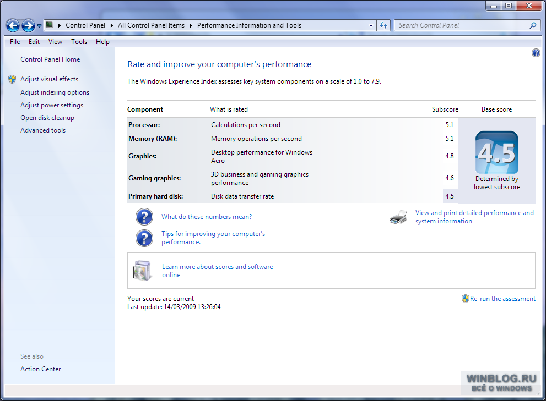Click the Disk data transfer rate text
Image resolution: width=546 pixels, height=401 pixels.
pos(242,196)
